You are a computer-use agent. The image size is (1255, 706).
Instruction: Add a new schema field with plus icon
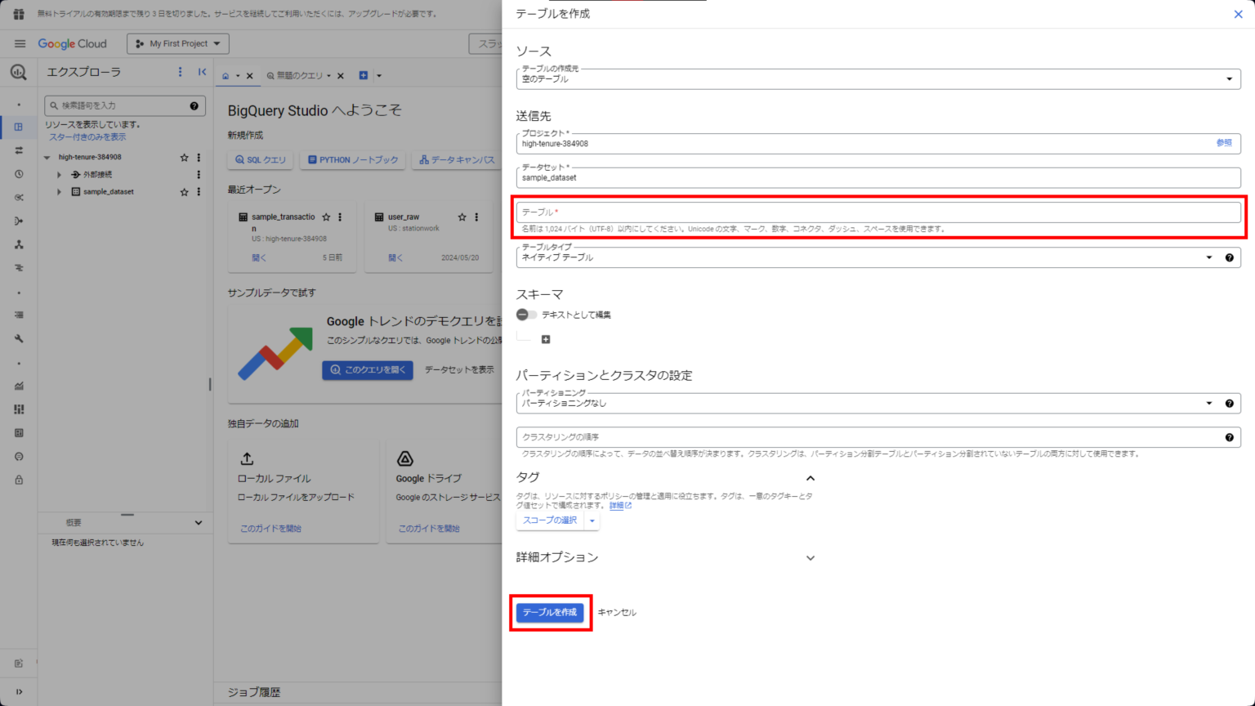pyautogui.click(x=545, y=339)
